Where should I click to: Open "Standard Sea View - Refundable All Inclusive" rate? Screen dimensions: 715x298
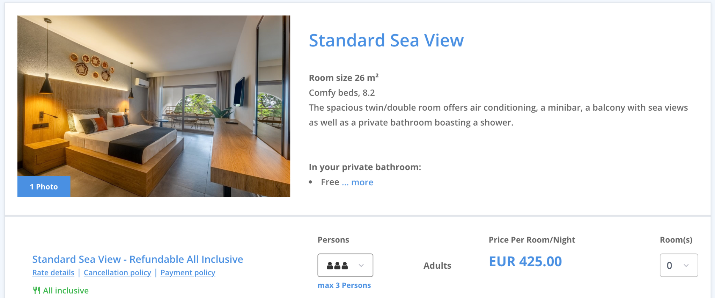(x=138, y=259)
